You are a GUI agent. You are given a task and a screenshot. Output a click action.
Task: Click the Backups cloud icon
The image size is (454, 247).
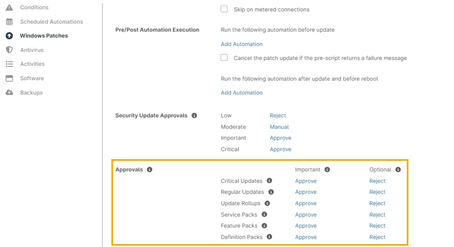(9, 92)
